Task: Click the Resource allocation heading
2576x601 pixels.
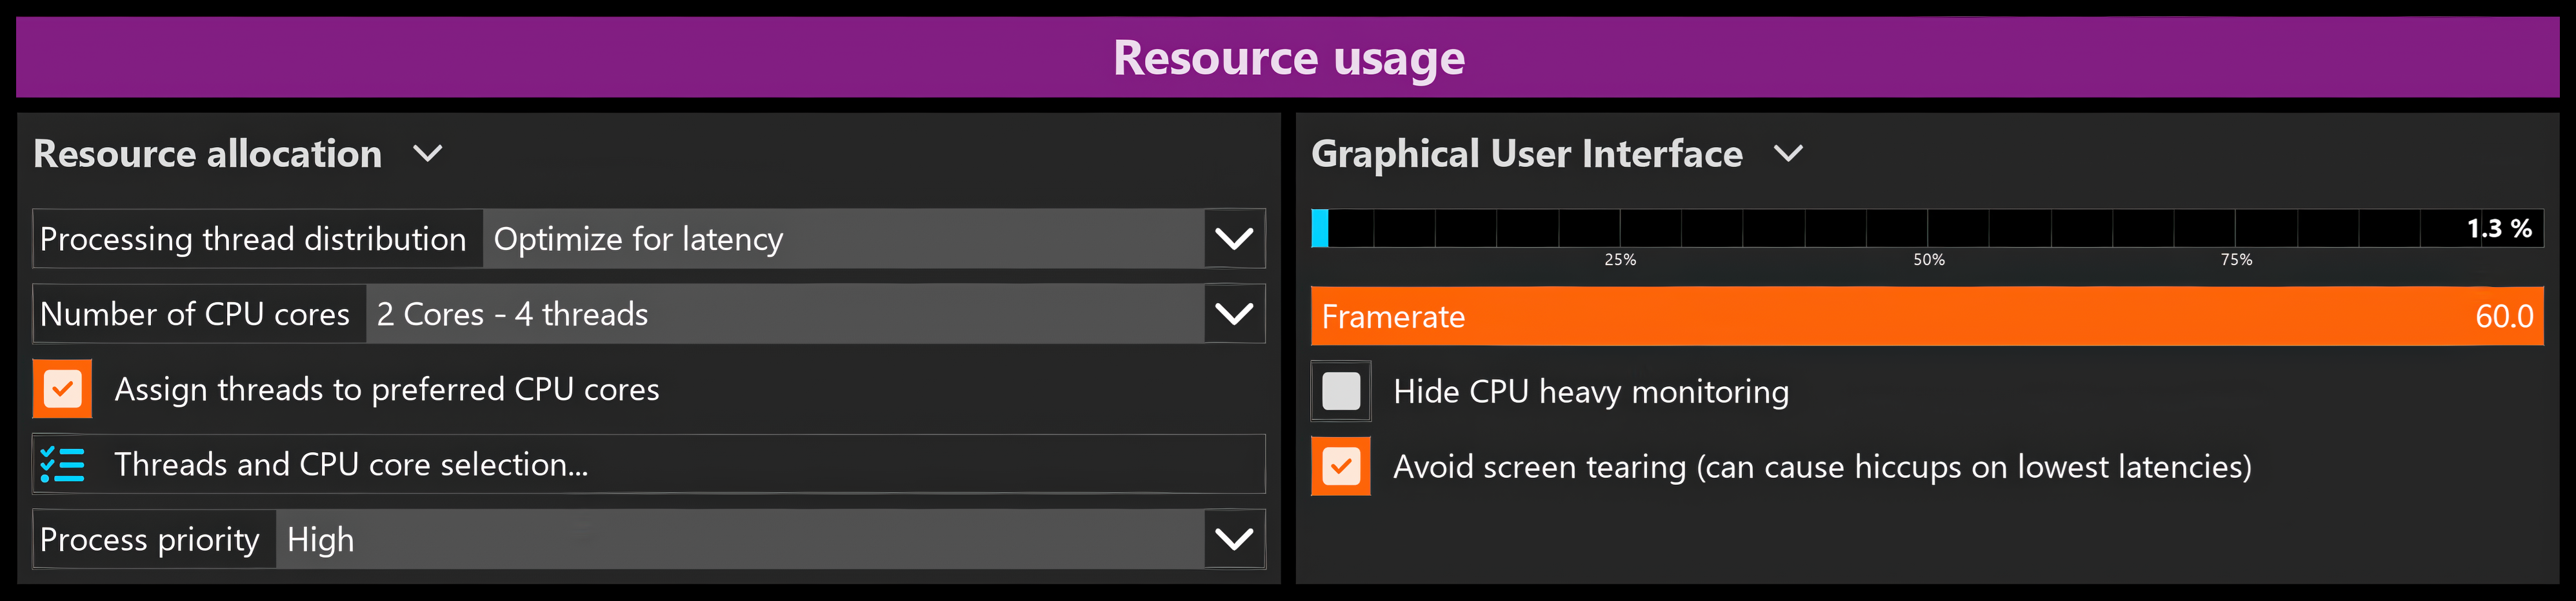Action: pos(208,154)
